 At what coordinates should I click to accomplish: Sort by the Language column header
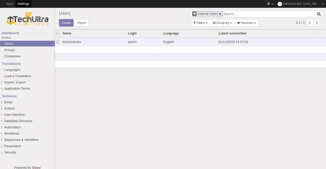(189, 33)
